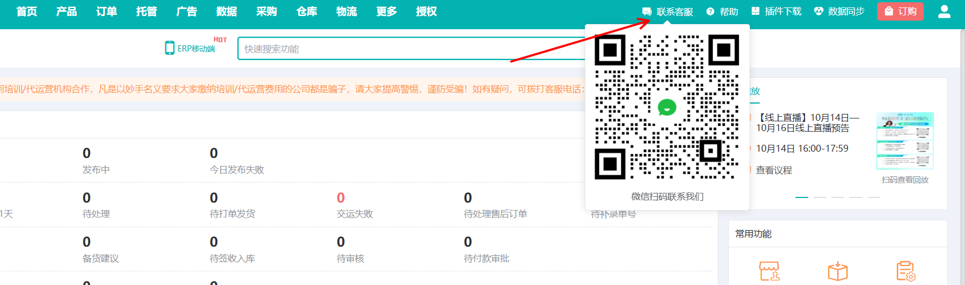Click the page vertical scrollbar
This screenshot has height=285, width=965.
pyautogui.click(x=962, y=157)
